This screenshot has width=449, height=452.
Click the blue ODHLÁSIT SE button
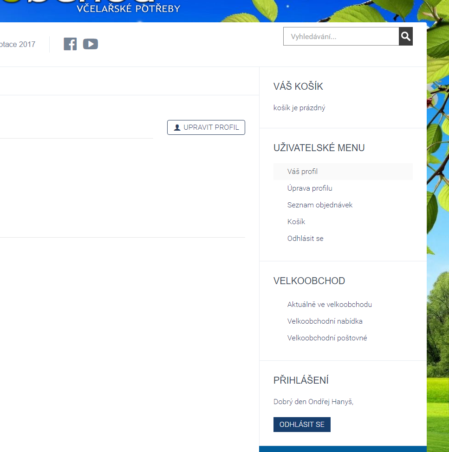point(302,425)
